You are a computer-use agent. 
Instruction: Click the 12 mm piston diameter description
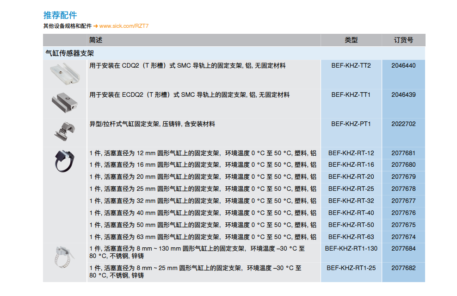(203, 153)
